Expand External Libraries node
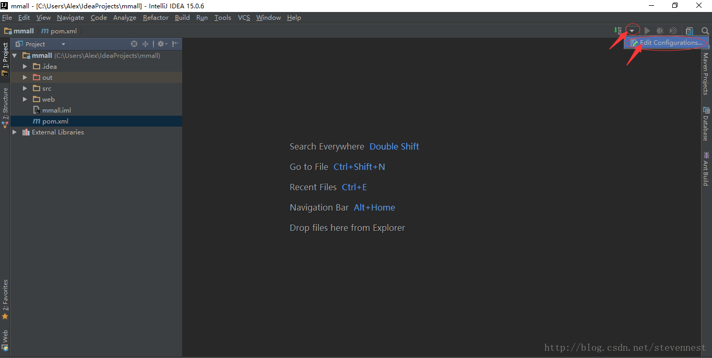This screenshot has height=358, width=712. pyautogui.click(x=15, y=132)
